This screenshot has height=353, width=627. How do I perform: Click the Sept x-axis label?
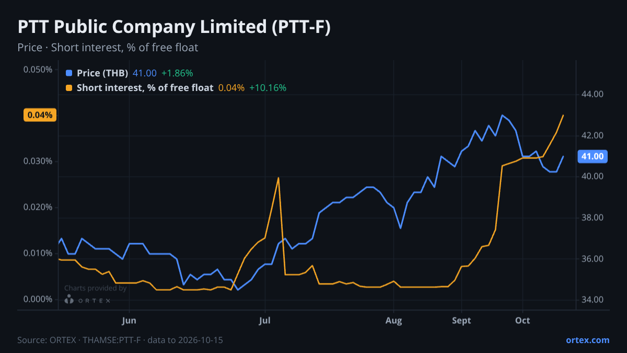click(x=461, y=321)
